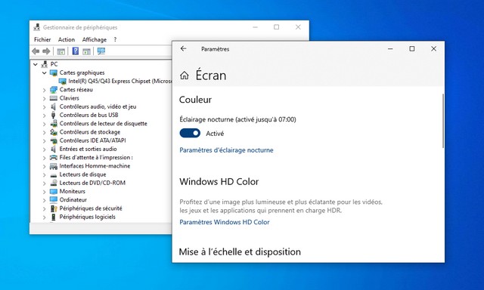Click the home icon beside Écran
Image resolution: width=484 pixels, height=290 pixels.
pyautogui.click(x=185, y=76)
